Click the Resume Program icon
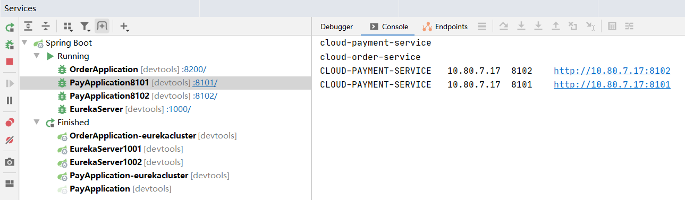This screenshot has height=200, width=685. [x=10, y=83]
